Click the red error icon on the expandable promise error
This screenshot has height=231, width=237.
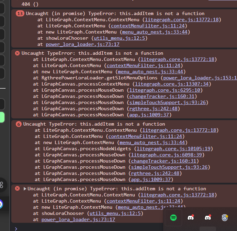18,188
